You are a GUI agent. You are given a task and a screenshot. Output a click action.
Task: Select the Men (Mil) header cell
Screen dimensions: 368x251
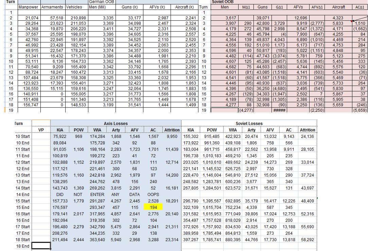click(102, 7)
